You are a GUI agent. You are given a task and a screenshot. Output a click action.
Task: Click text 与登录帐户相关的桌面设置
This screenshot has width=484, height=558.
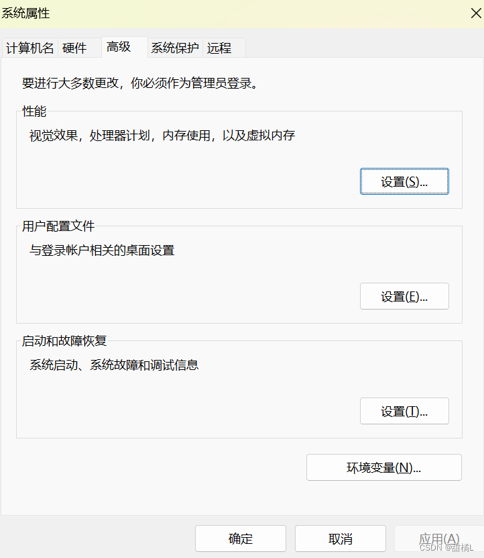(102, 250)
